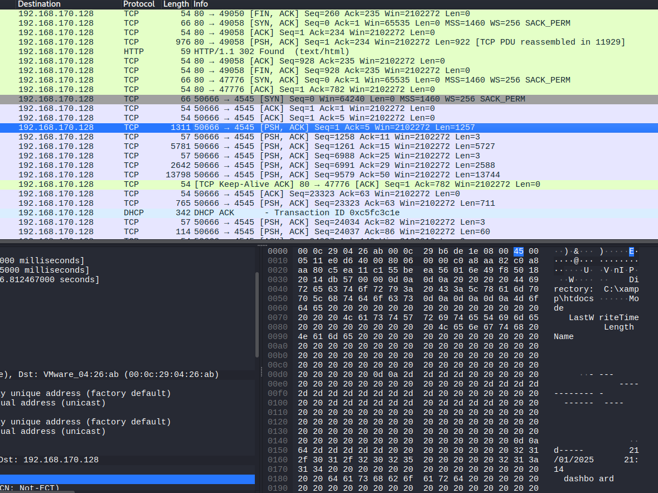The image size is (658, 493).
Task: Click the highlighted hex byte 45
Action: pos(518,252)
